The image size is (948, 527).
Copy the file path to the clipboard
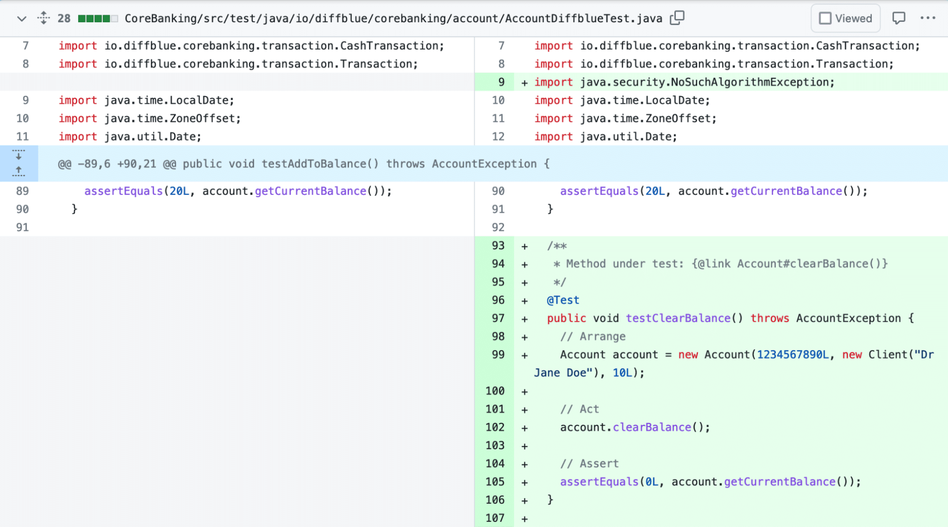[x=677, y=18]
